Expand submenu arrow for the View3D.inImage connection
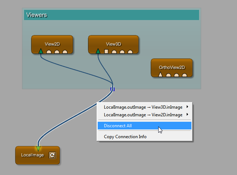The image size is (237, 175). click(x=187, y=107)
